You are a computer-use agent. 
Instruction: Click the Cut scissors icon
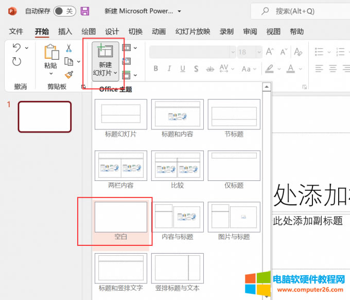(x=68, y=48)
